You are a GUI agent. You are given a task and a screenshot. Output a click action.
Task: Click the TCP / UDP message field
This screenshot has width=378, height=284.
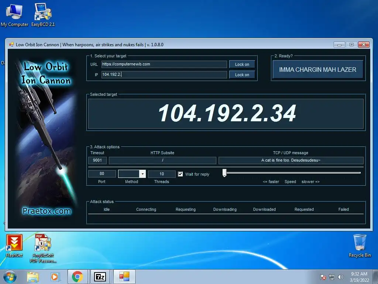pyautogui.click(x=291, y=160)
